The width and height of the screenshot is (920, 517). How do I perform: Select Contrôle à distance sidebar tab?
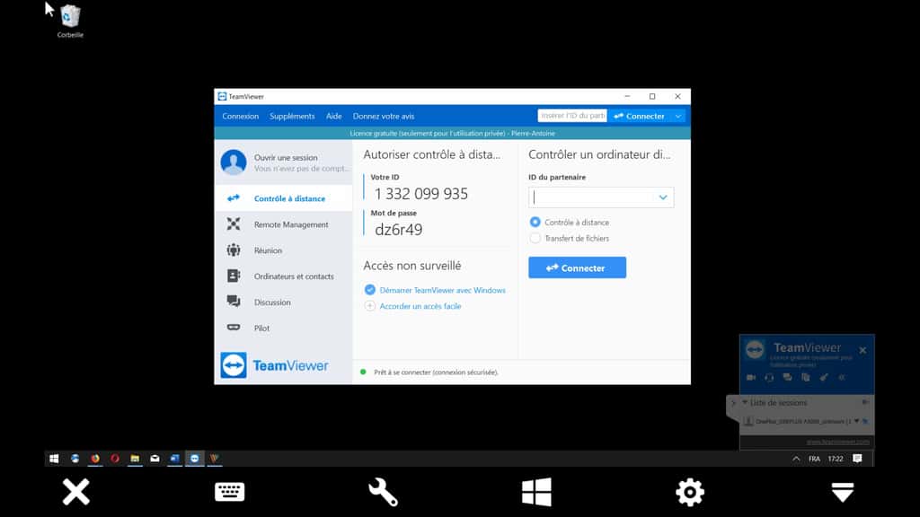click(x=283, y=198)
